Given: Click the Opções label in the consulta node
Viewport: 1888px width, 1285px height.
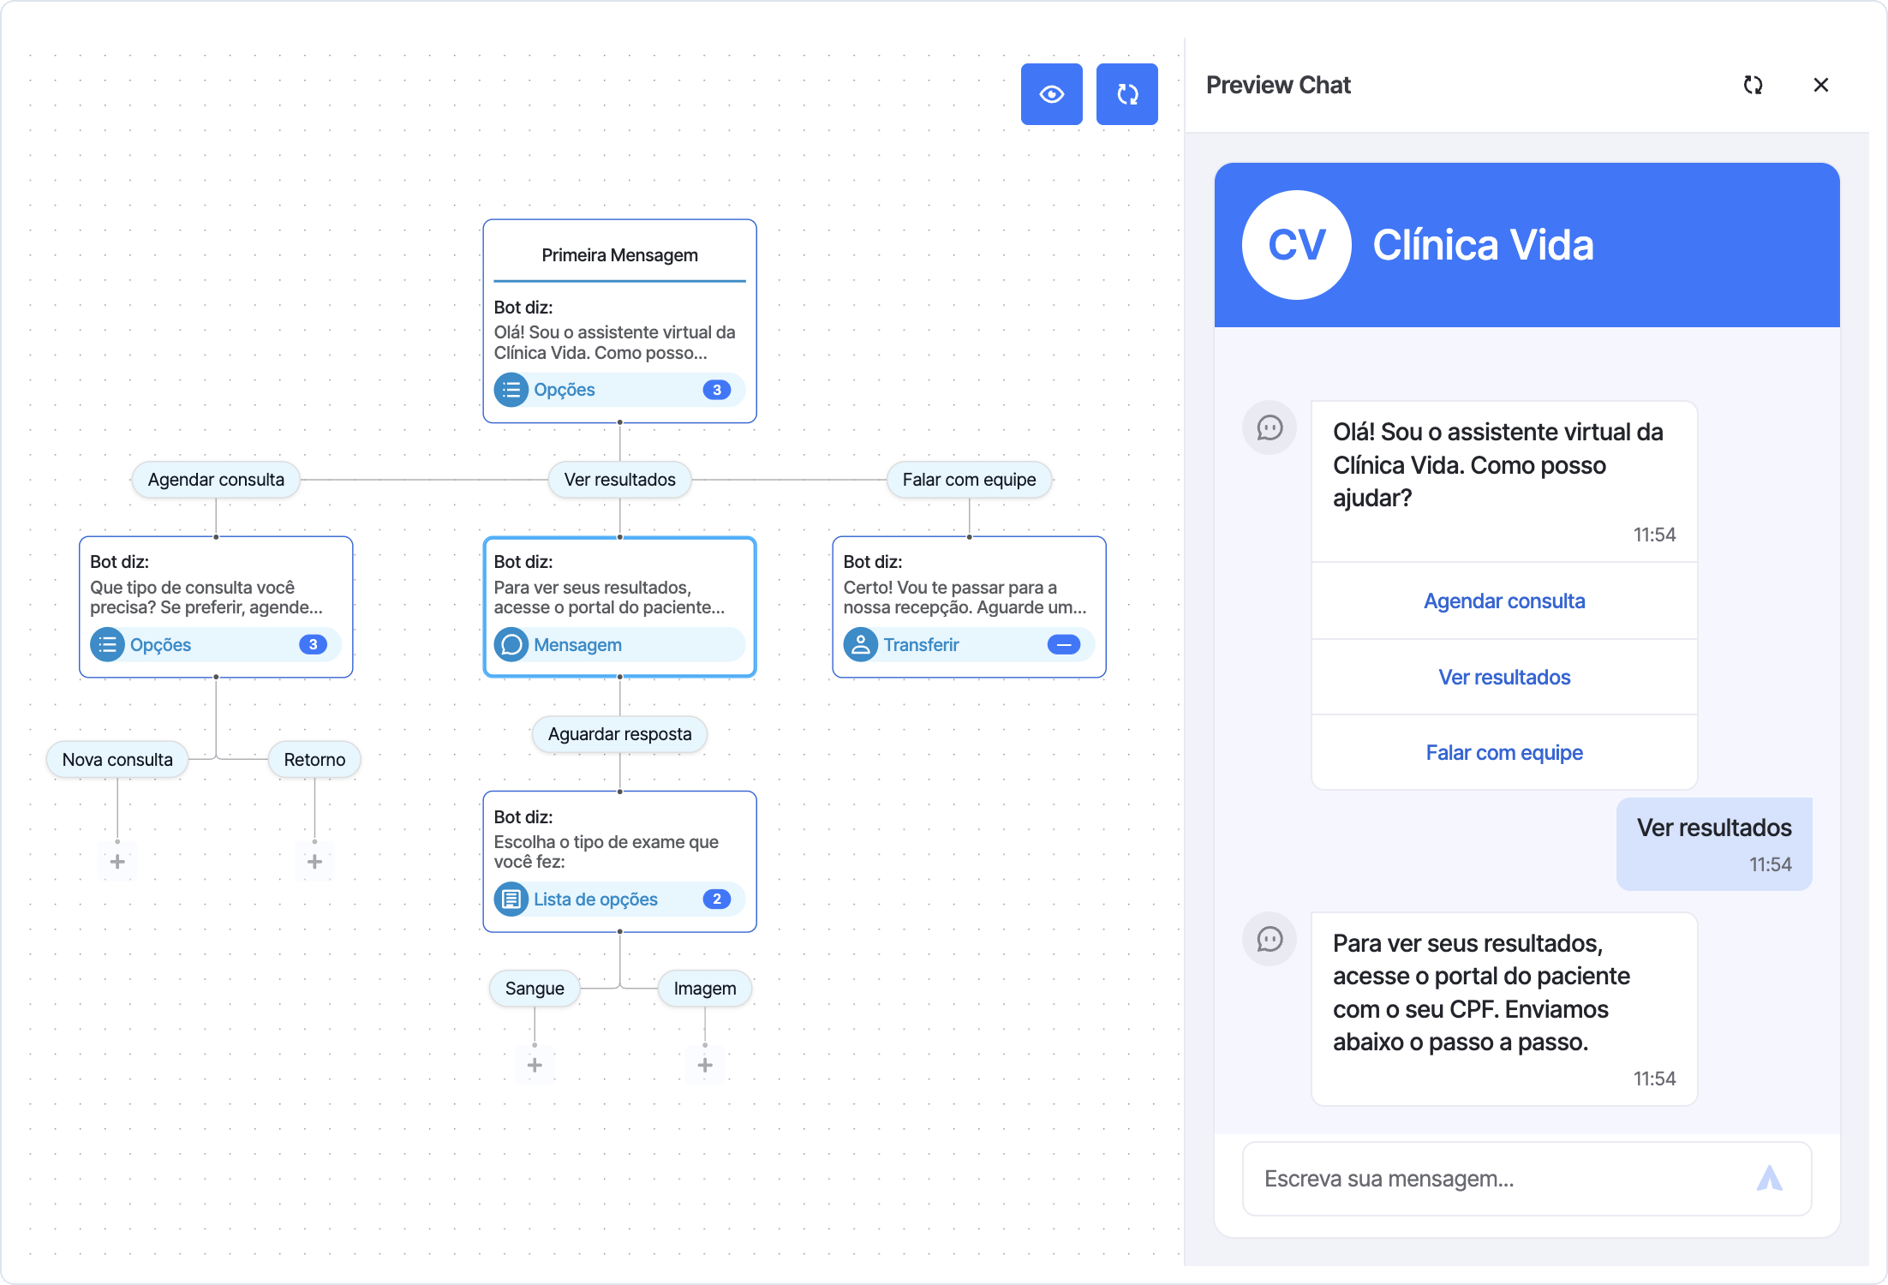Looking at the screenshot, I should pyautogui.click(x=160, y=645).
